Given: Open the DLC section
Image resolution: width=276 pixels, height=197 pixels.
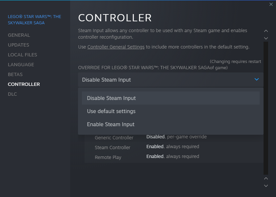Looking at the screenshot, I should tap(12, 94).
